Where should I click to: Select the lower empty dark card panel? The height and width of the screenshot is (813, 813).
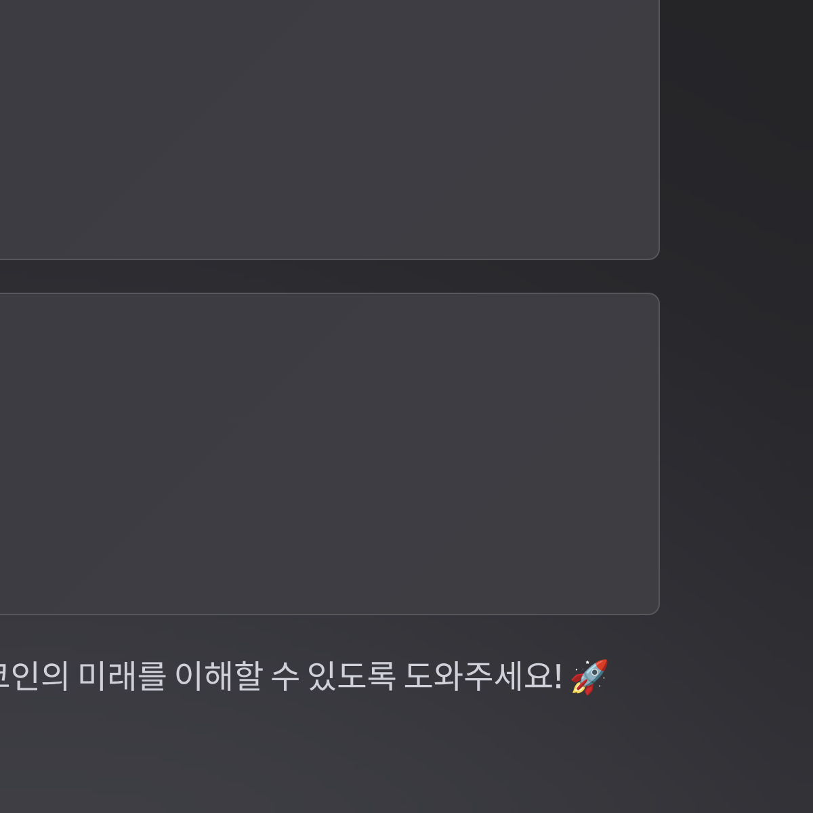329,454
